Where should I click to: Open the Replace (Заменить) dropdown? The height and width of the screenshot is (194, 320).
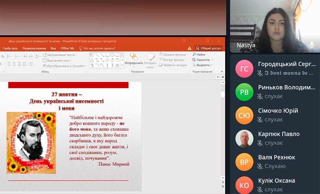(203, 60)
